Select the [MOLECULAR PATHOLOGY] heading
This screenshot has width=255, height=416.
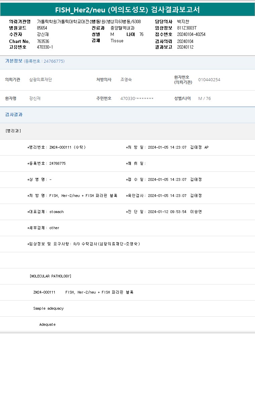tap(50, 276)
